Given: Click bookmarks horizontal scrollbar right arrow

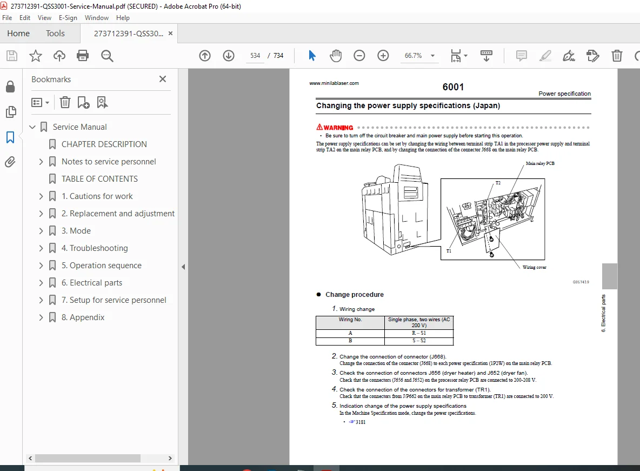Looking at the screenshot, I should 170,459.
